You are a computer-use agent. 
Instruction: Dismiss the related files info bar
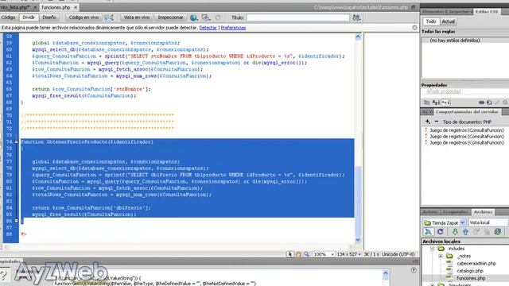click(x=414, y=28)
